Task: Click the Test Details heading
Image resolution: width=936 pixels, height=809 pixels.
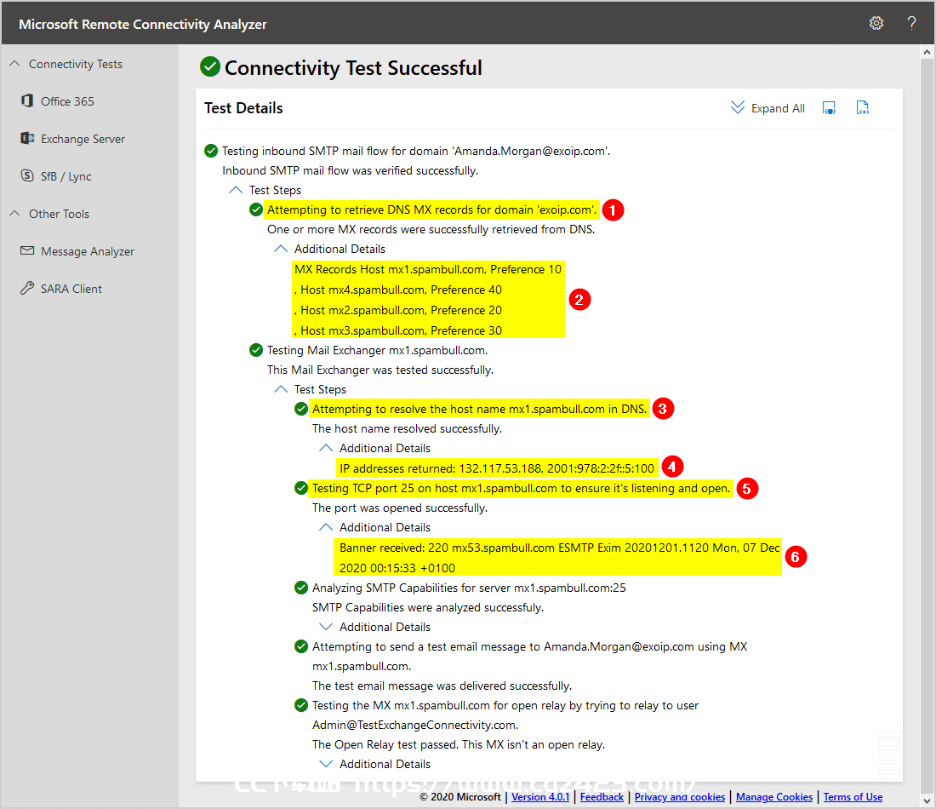Action: coord(243,108)
